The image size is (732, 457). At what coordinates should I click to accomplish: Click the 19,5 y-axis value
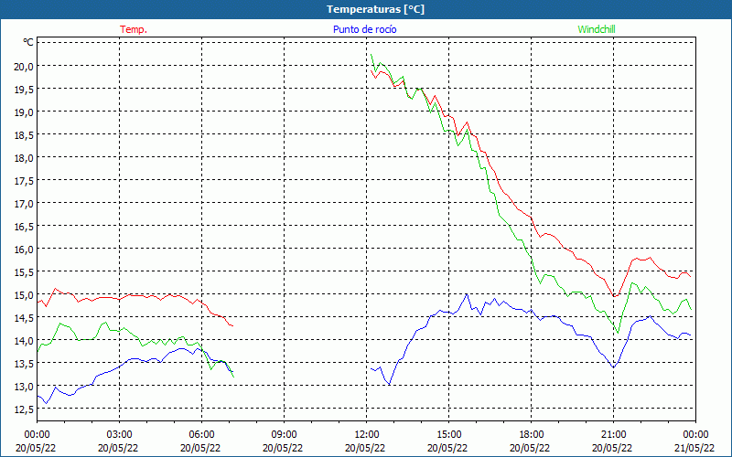click(x=24, y=89)
